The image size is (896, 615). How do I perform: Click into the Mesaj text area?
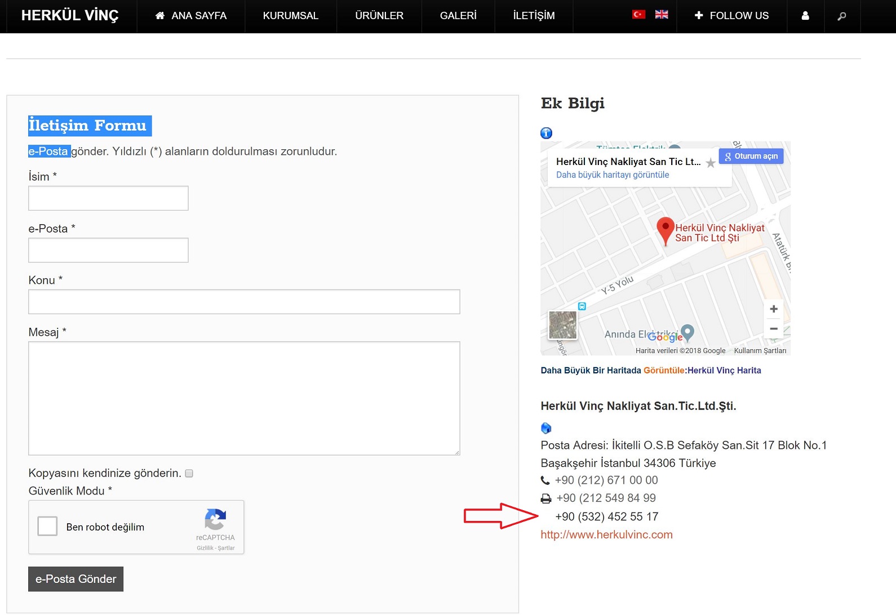(x=244, y=398)
